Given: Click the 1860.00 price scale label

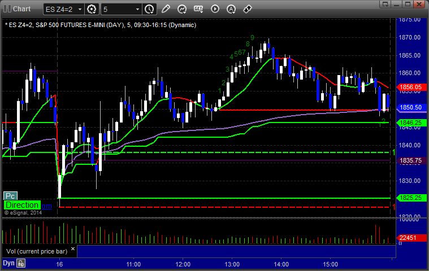Looking at the screenshot, I should pyautogui.click(x=410, y=73).
